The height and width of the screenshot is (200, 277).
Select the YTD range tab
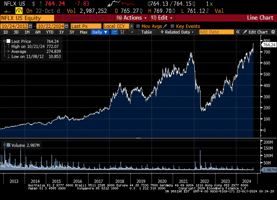tap(50, 32)
